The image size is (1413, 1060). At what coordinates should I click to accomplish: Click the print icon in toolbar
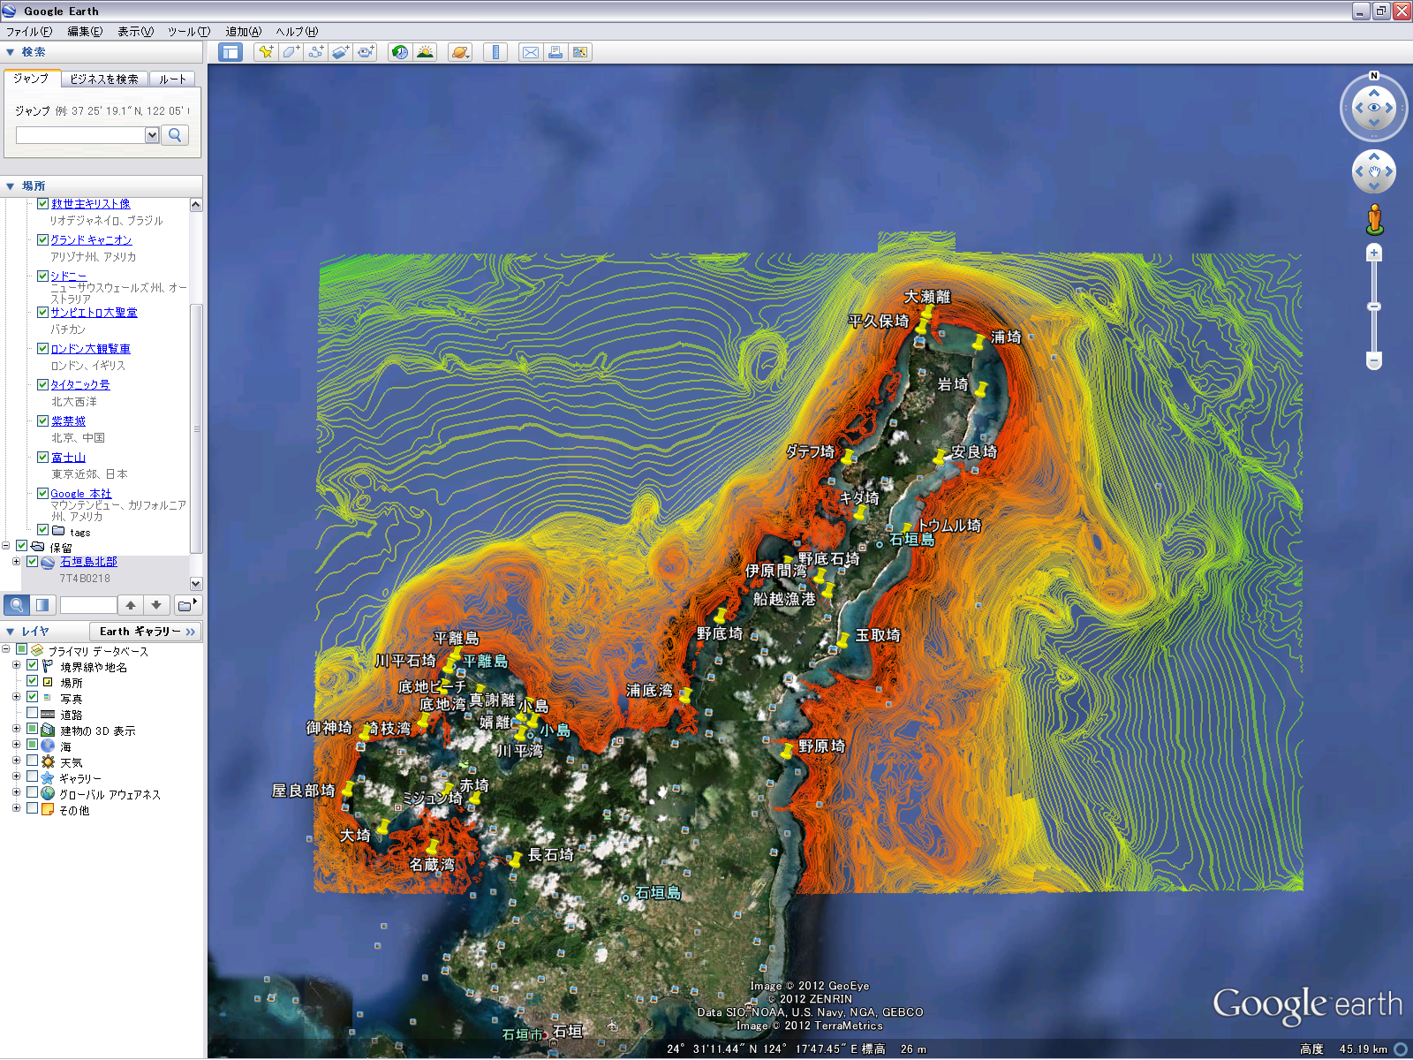click(x=555, y=52)
